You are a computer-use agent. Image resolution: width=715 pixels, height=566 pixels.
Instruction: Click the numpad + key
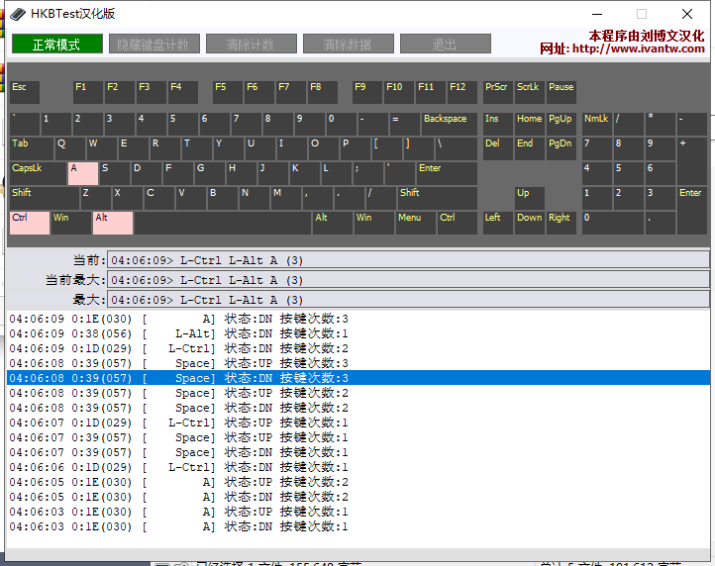coord(692,161)
